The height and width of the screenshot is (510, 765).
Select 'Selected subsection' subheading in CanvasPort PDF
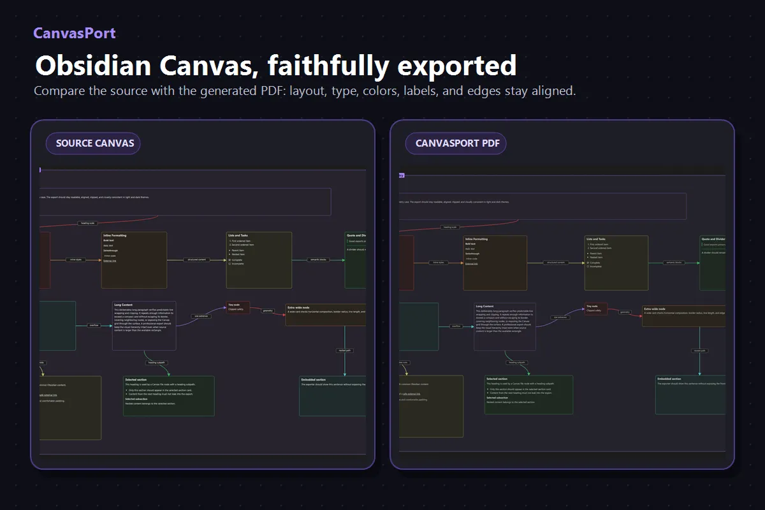pos(497,398)
